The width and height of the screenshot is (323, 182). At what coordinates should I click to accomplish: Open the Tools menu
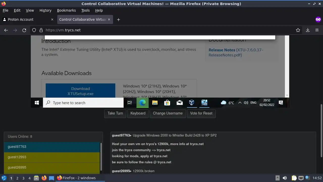tap(85, 10)
